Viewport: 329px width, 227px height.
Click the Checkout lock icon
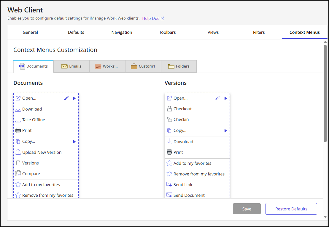coord(169,108)
